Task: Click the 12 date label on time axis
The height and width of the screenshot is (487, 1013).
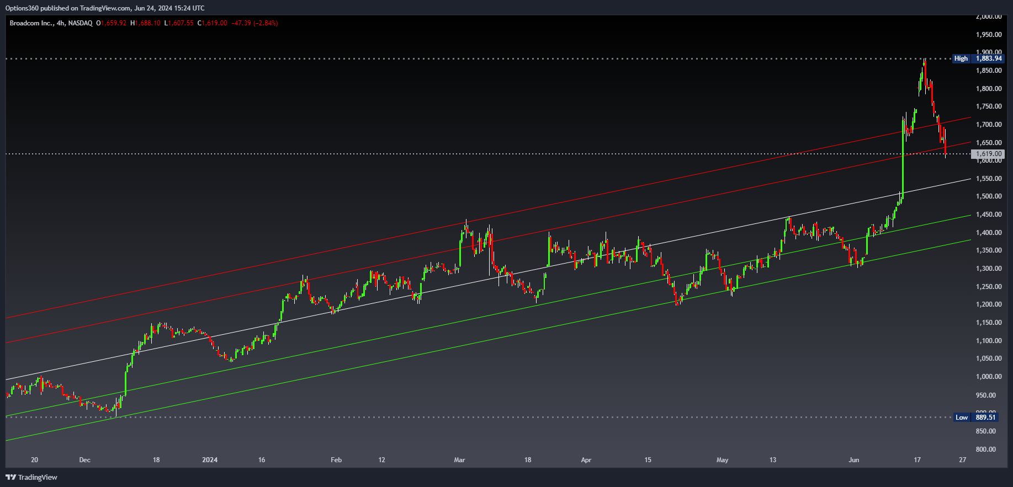Action: pyautogui.click(x=381, y=460)
